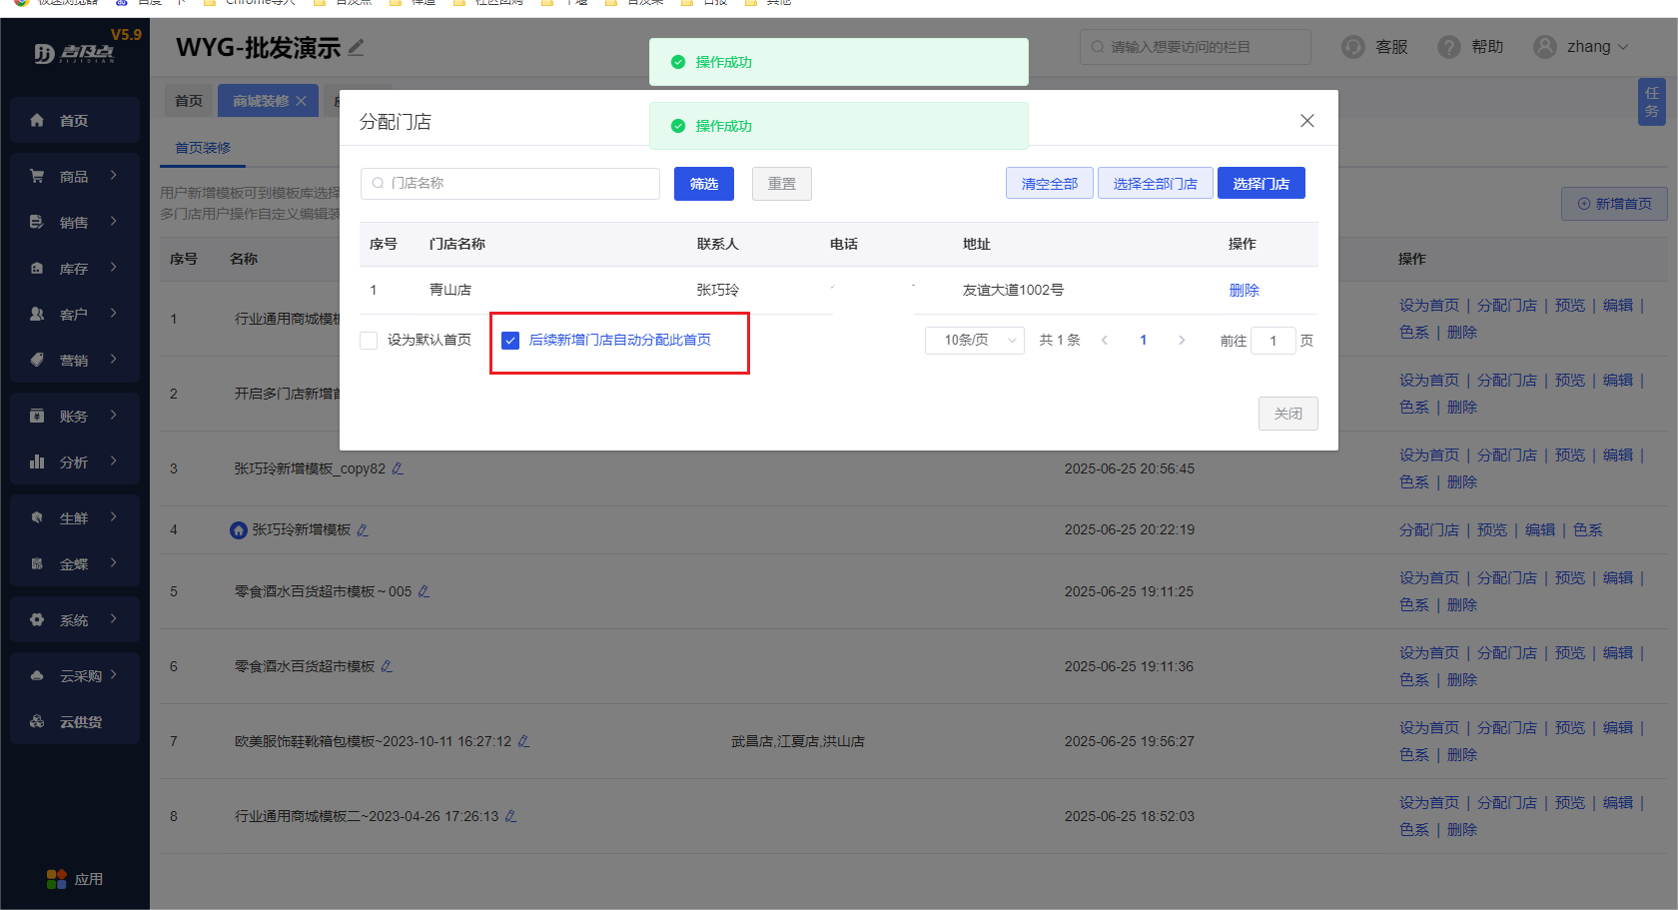Click the 客服 headset icon in header
The width and height of the screenshot is (1678, 910).
[x=1353, y=47]
